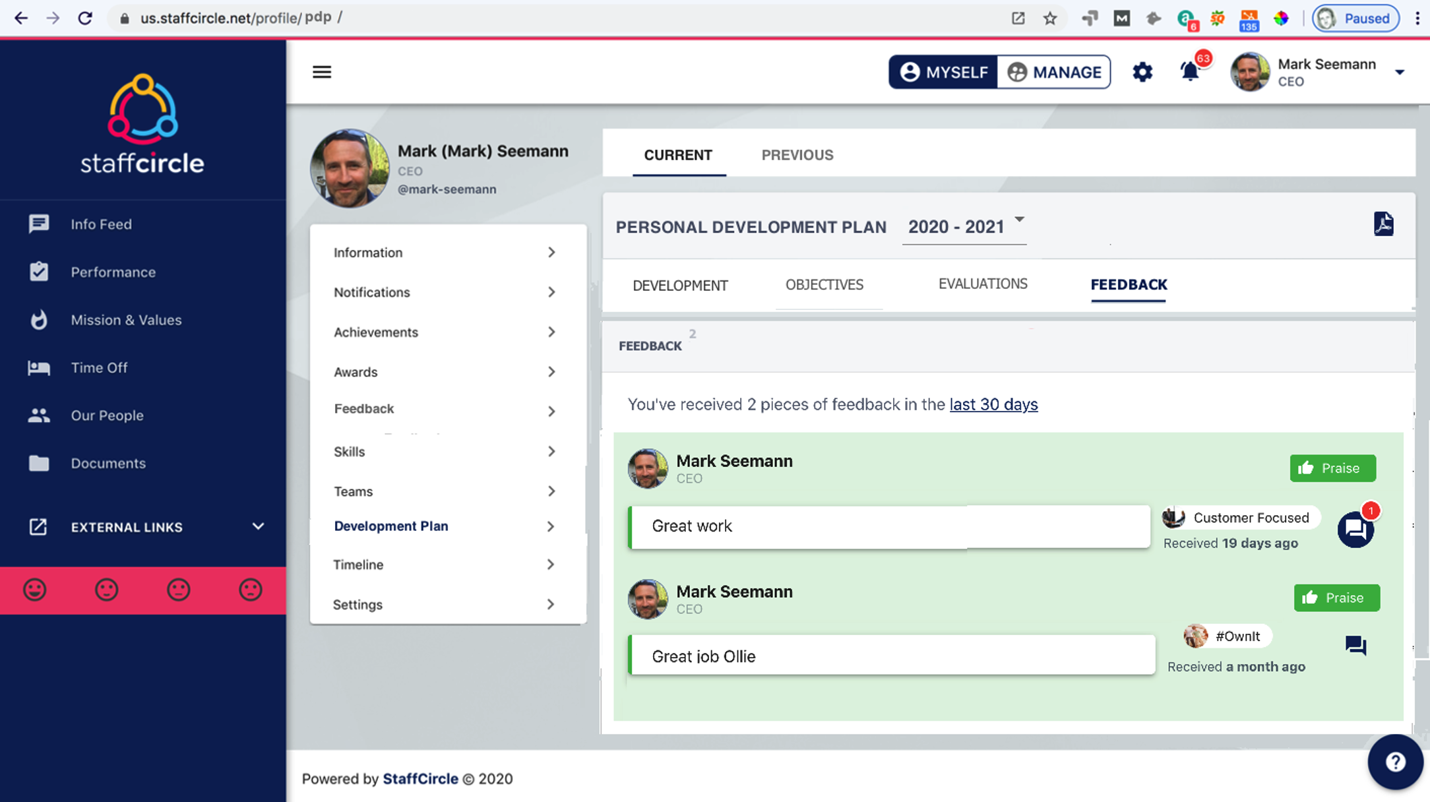
Task: Expand Skills chevron in profile menu
Action: 551,452
